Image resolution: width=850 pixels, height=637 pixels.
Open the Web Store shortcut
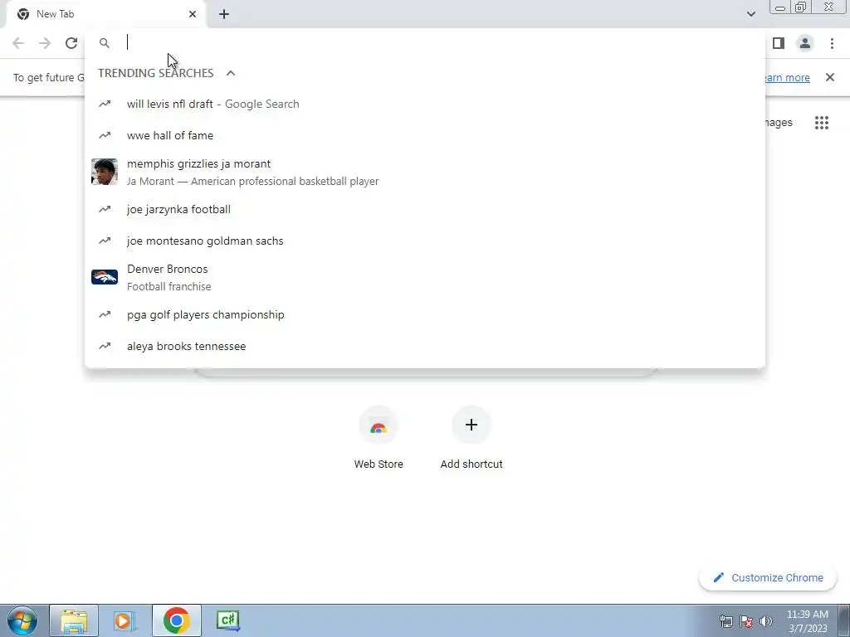coord(379,438)
